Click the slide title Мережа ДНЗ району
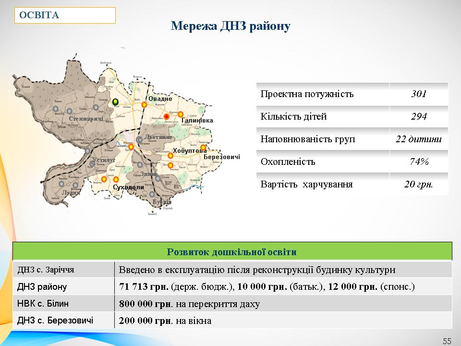 point(230,26)
